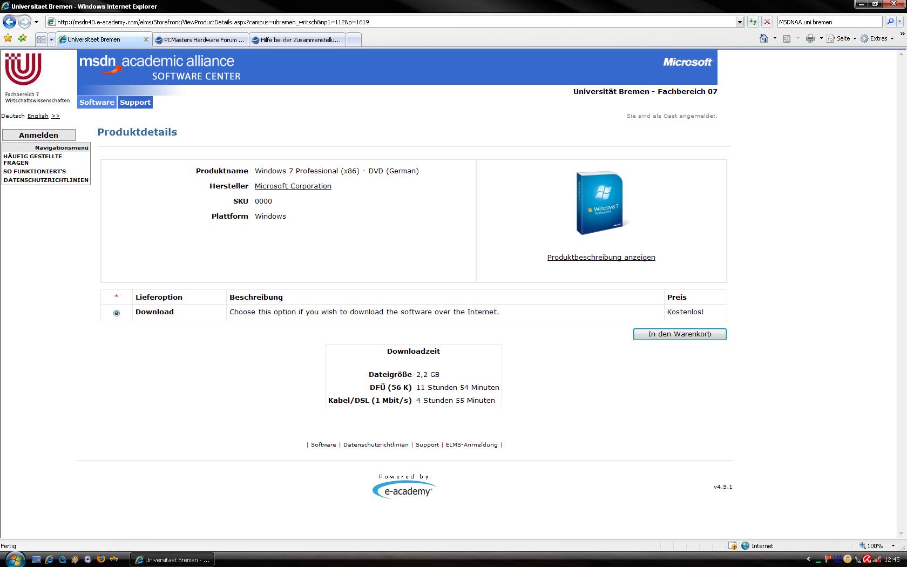
Task: Open Datenschutzrichtlinien sidebar link
Action: 46,180
